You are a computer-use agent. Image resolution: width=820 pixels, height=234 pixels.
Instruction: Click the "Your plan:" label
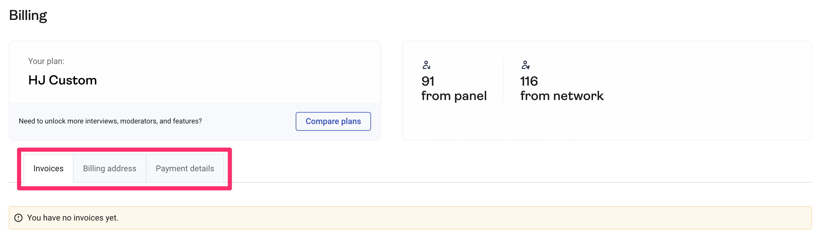[x=47, y=61]
